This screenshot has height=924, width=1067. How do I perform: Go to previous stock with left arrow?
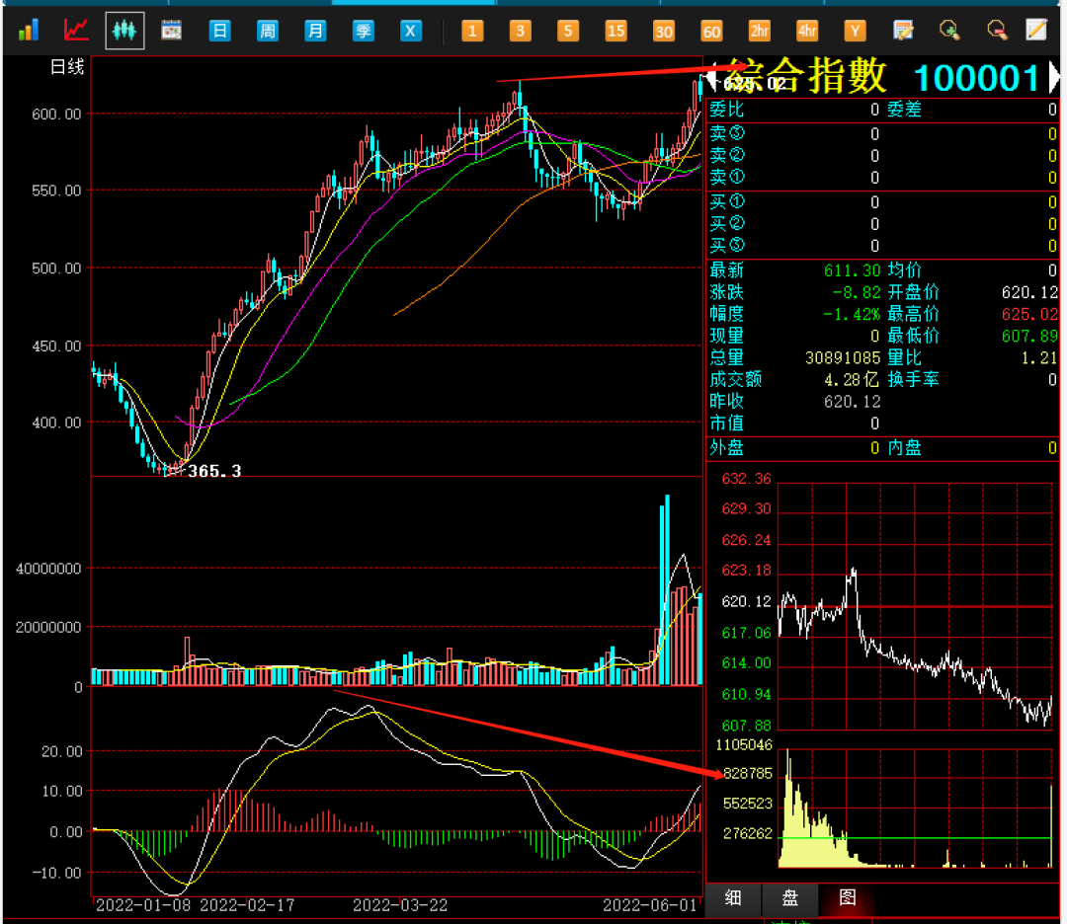pos(711,77)
